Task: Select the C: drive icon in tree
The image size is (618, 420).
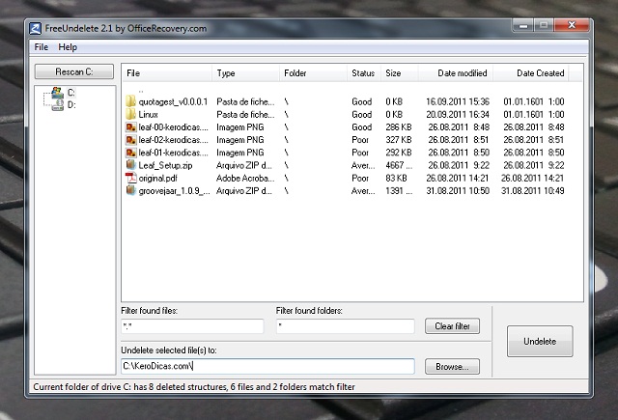Action: [x=58, y=93]
